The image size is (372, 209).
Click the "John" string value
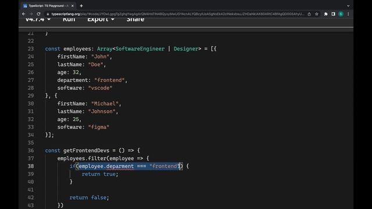tap(100, 57)
